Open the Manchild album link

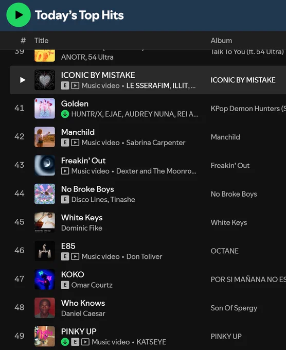(x=225, y=137)
